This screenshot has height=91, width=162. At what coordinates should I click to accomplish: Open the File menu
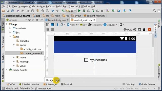3,6
